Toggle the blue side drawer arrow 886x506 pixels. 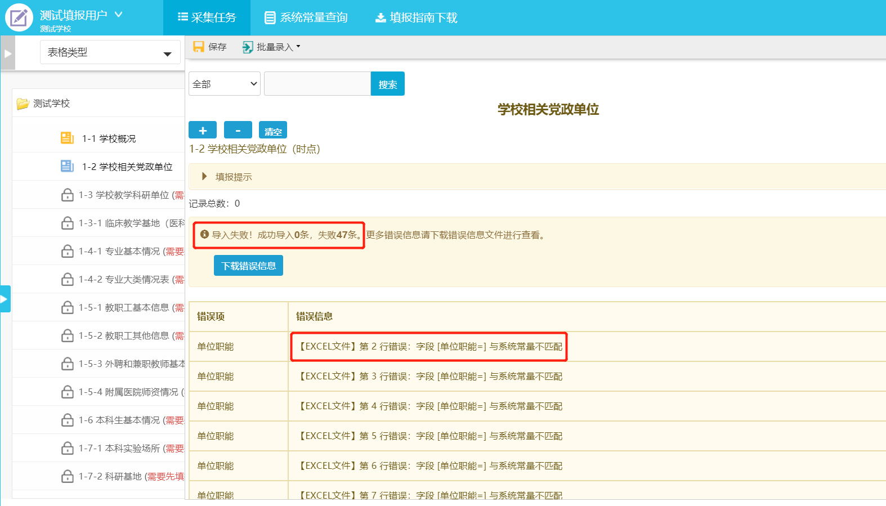tap(5, 299)
